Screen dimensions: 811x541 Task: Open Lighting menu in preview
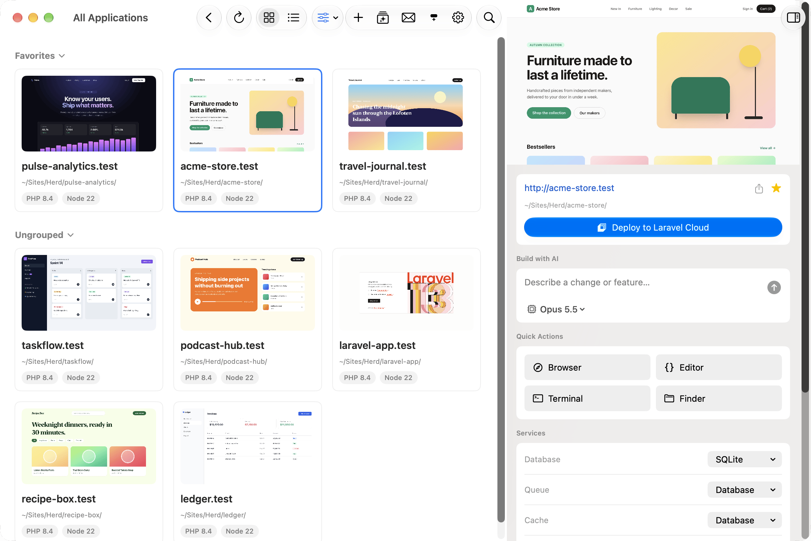click(655, 9)
